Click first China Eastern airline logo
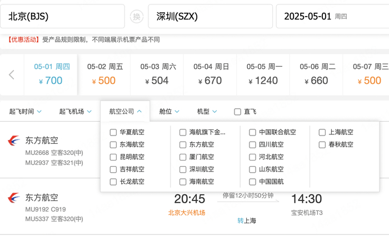389x236 pixels. tap(14, 140)
